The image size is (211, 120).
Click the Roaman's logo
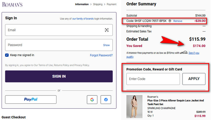pyautogui.click(x=12, y=4)
